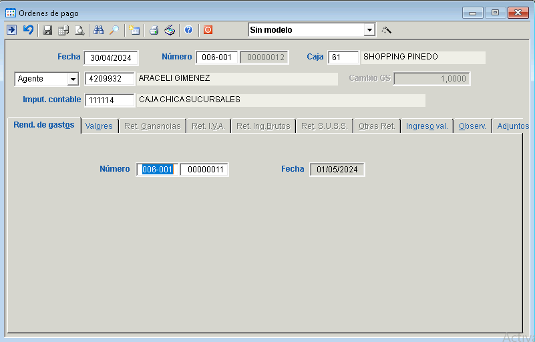
Task: Click the printer icon in toolbar
Action: [154, 30]
